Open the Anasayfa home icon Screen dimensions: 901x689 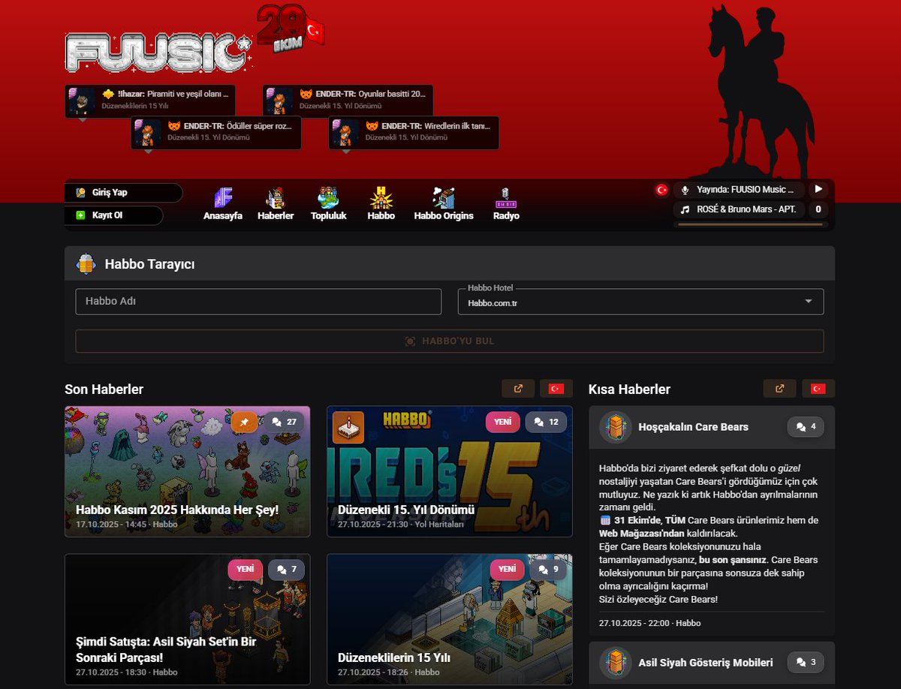[x=223, y=204]
